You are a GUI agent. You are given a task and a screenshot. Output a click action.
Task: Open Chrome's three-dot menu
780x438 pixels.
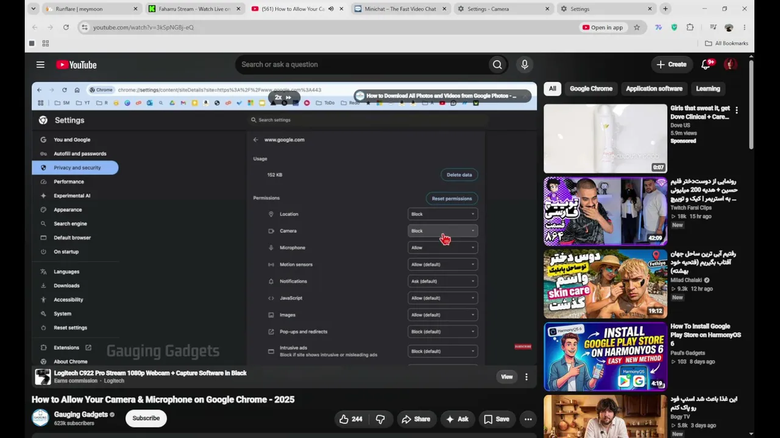pyautogui.click(x=745, y=27)
